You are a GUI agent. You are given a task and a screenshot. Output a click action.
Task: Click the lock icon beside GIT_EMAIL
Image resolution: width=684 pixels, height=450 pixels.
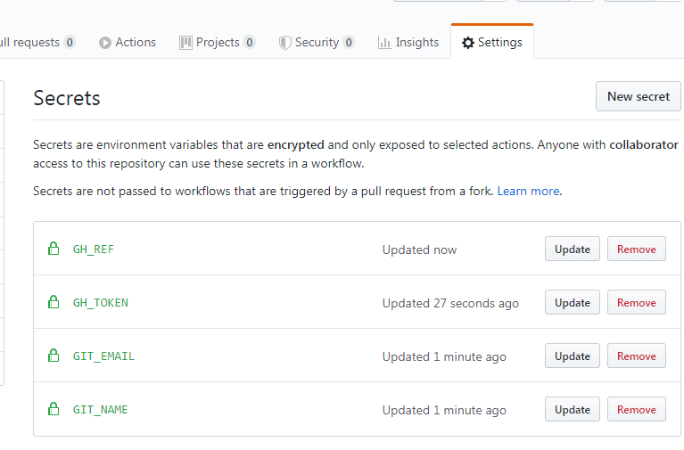[x=54, y=356]
